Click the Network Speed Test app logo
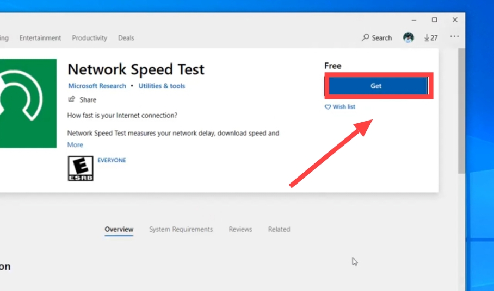494x291 pixels. click(28, 103)
